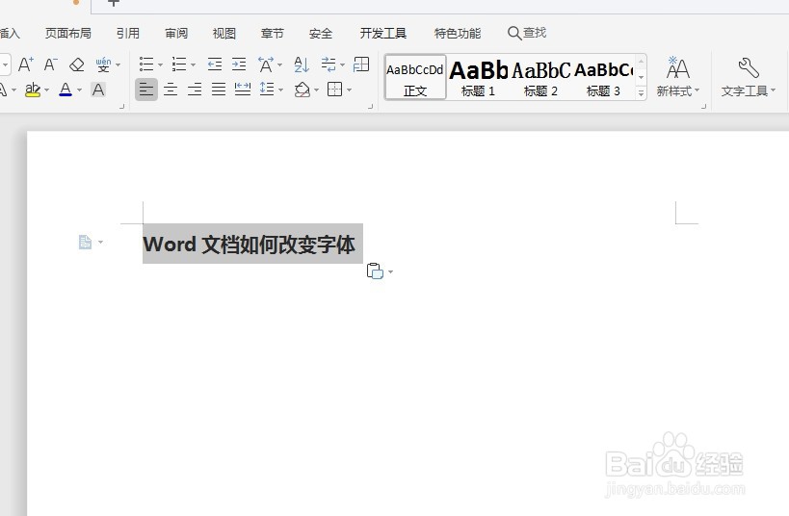Open the 特色功能 tab

(x=458, y=33)
